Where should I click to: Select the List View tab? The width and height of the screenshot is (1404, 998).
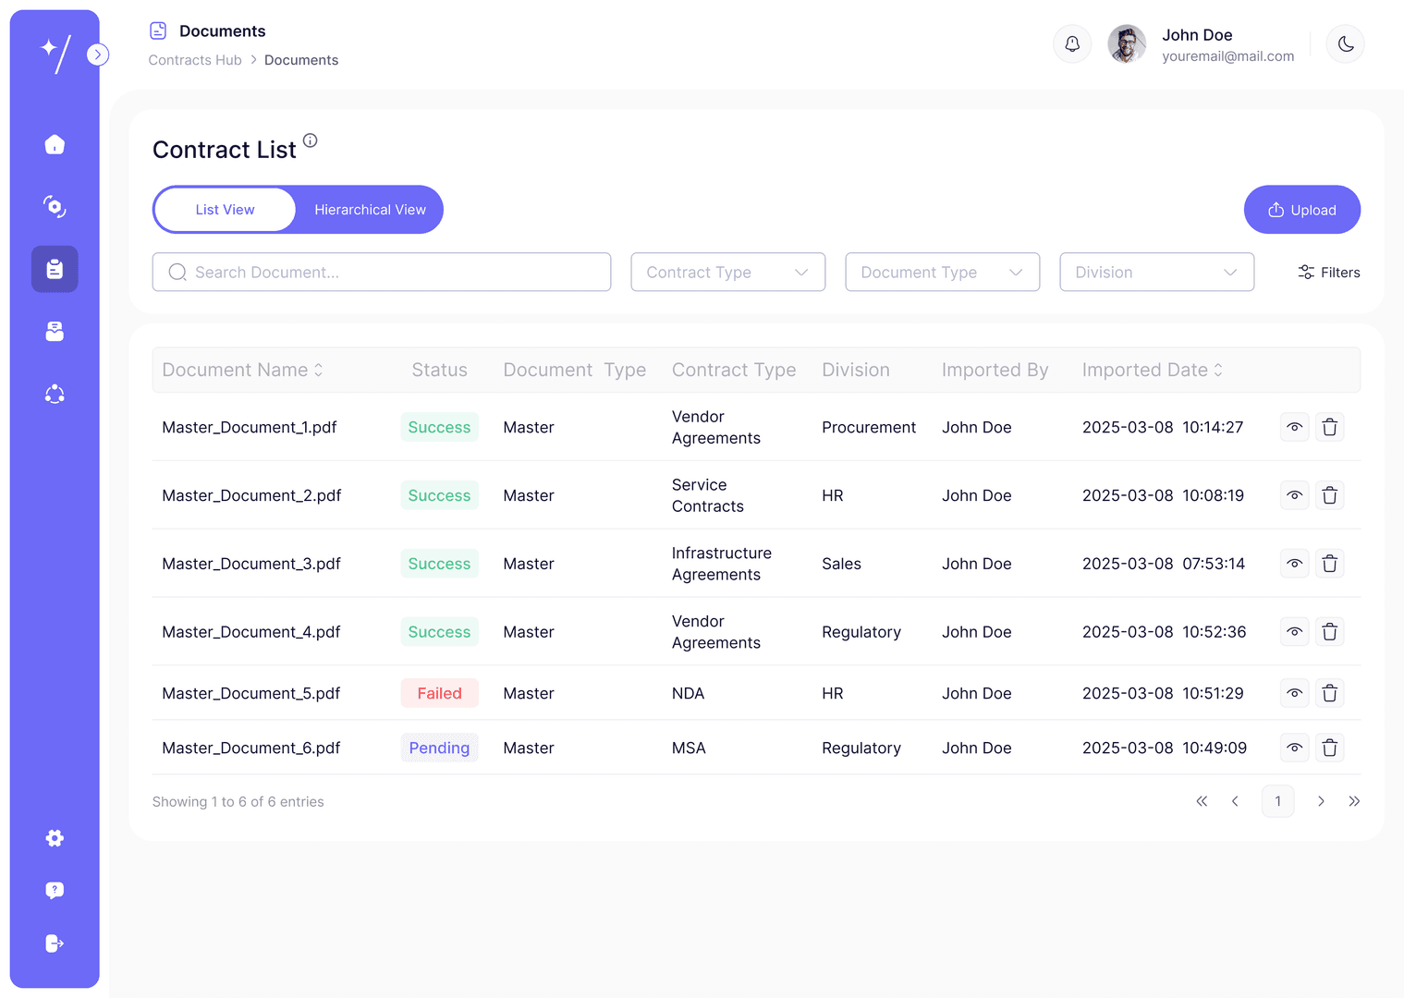225,210
